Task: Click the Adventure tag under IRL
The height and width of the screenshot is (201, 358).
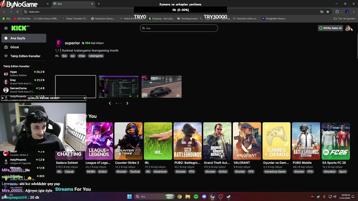Action: tap(160, 172)
